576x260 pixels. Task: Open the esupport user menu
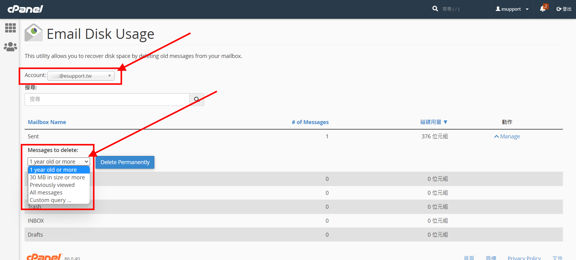512,9
